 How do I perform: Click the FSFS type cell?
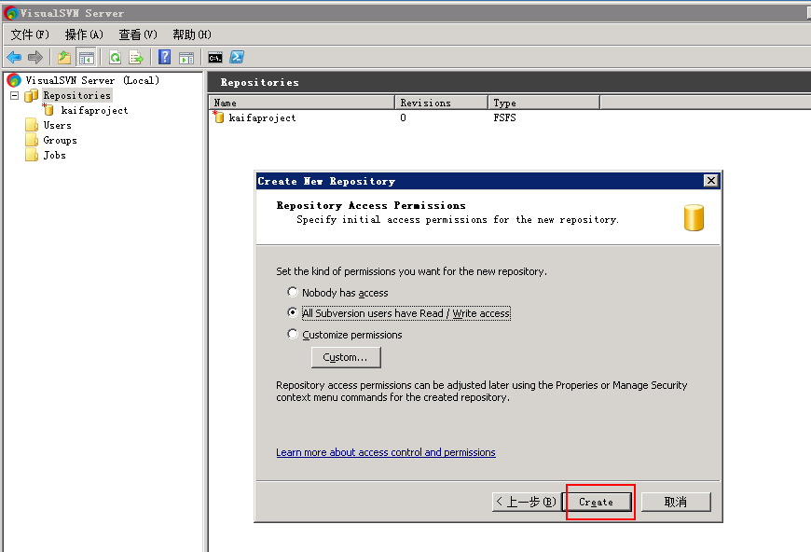[505, 117]
